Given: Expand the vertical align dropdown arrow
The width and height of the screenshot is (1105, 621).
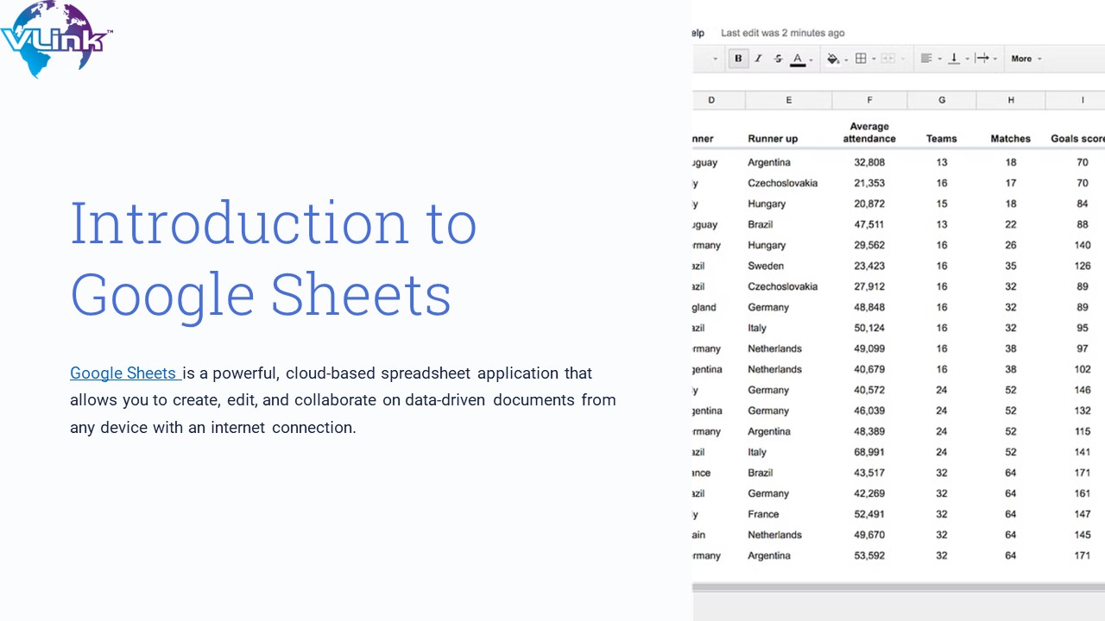Looking at the screenshot, I should pyautogui.click(x=967, y=60).
